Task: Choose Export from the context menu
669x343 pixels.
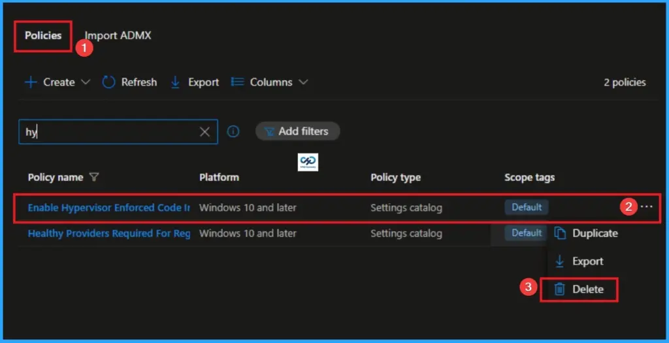Action: [579, 261]
